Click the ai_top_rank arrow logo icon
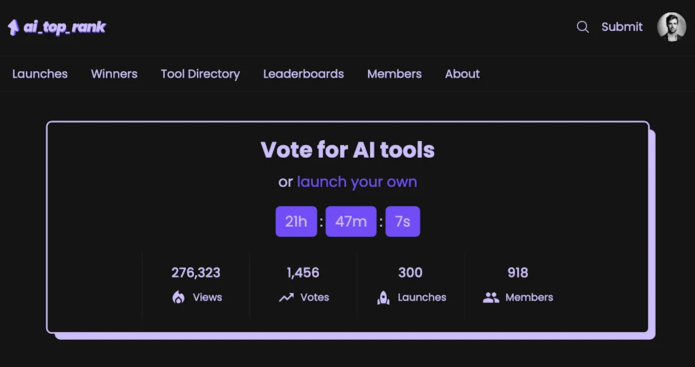The height and width of the screenshot is (367, 695). click(x=13, y=27)
